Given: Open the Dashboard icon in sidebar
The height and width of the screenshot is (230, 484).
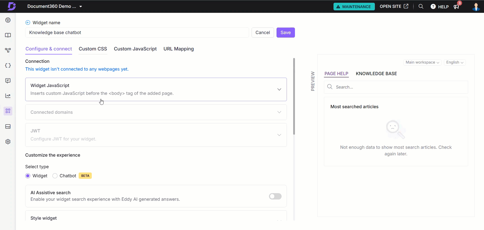Looking at the screenshot, I should [x=8, y=20].
